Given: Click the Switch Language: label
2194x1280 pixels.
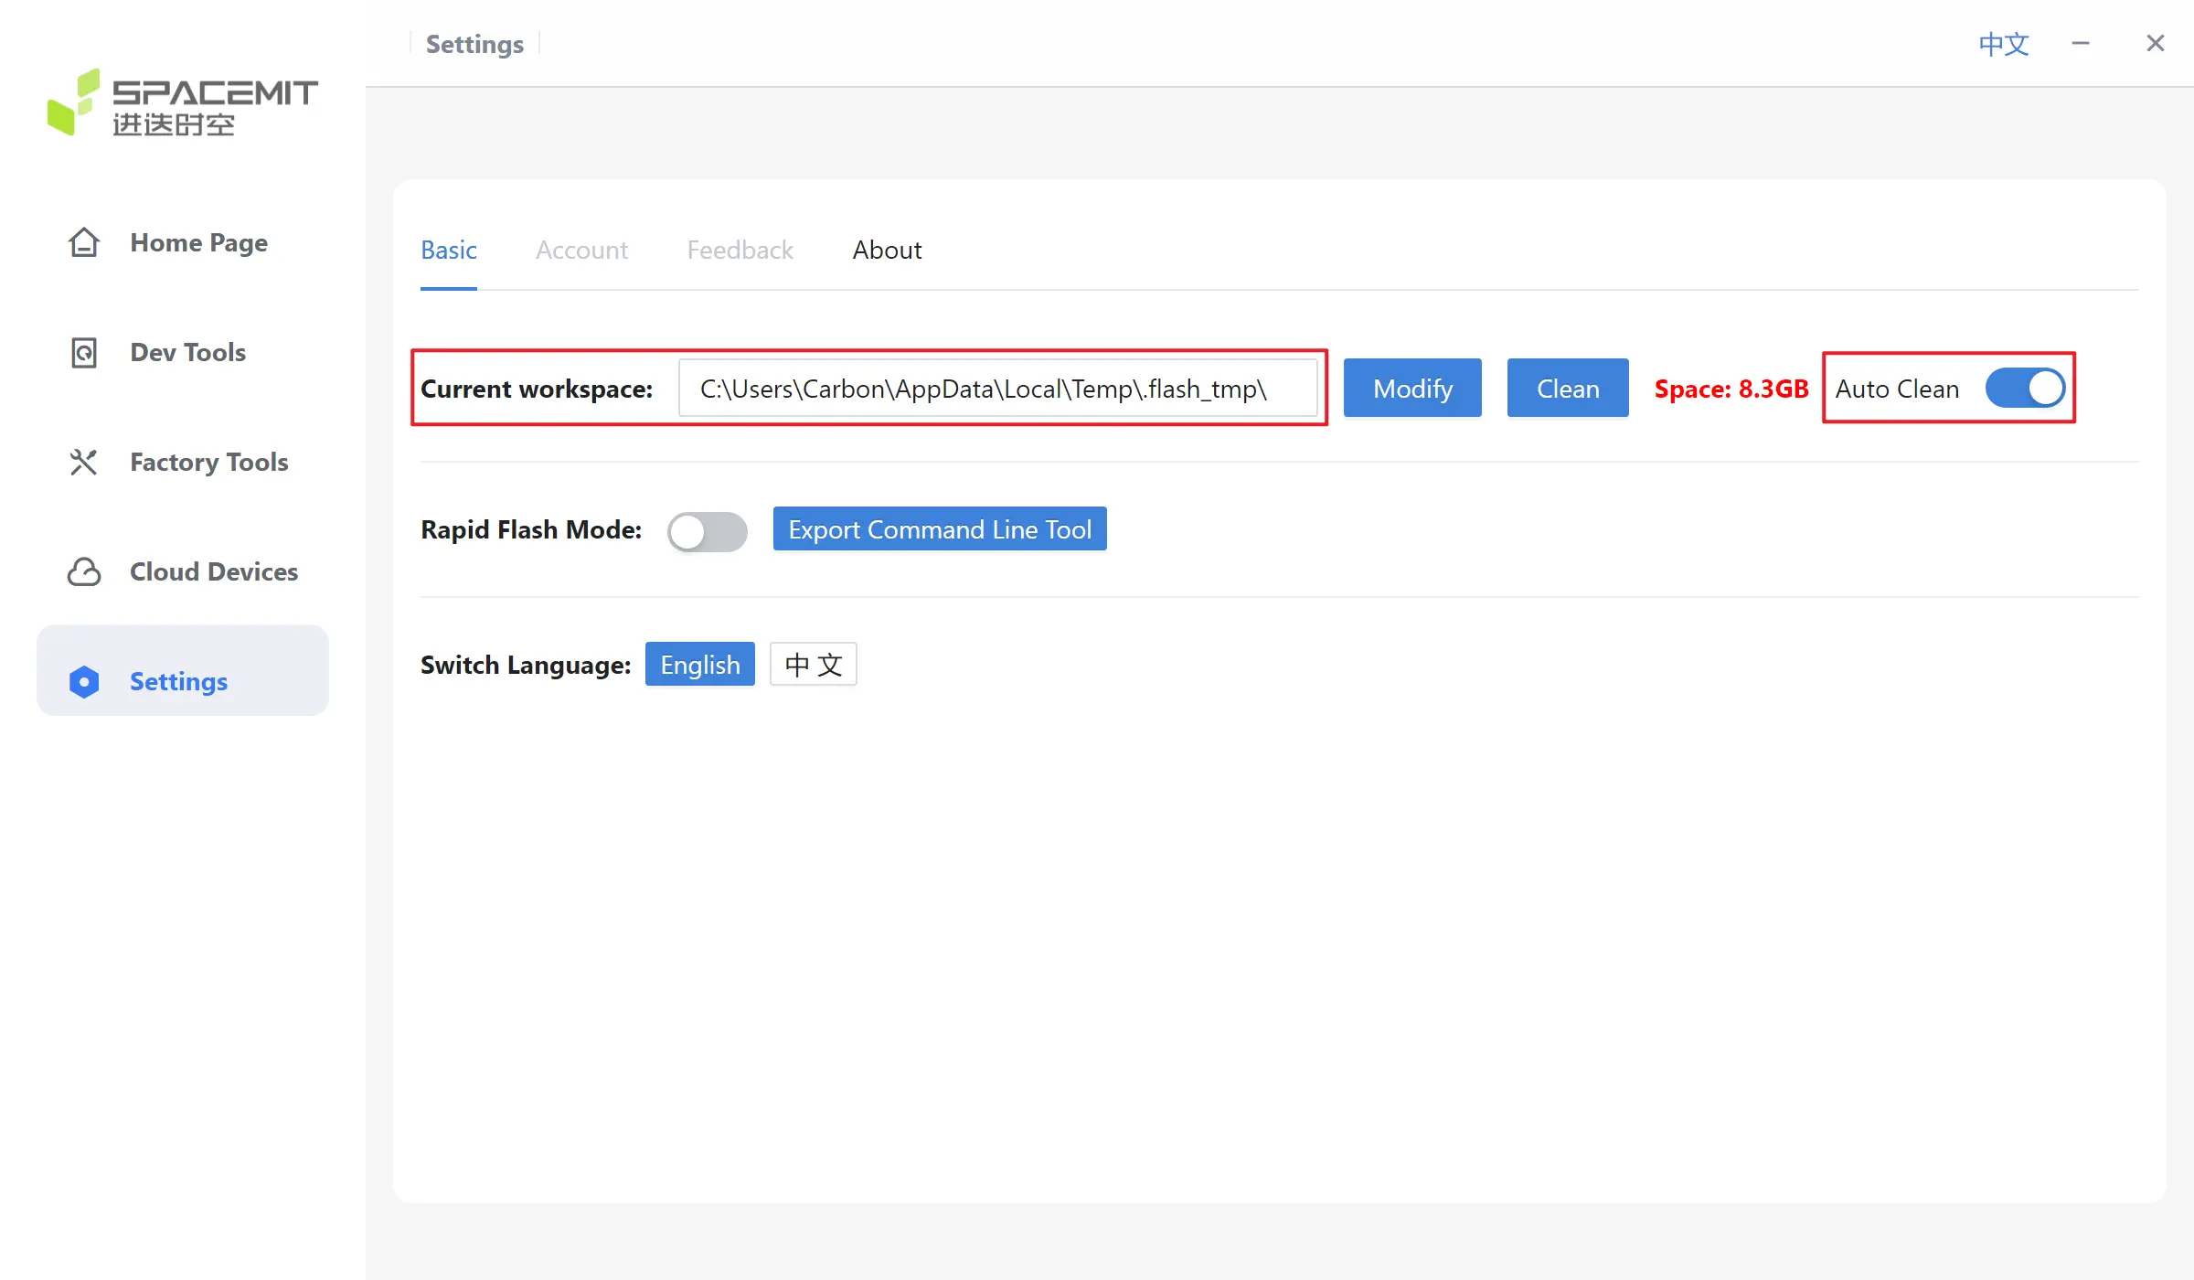Looking at the screenshot, I should [526, 665].
